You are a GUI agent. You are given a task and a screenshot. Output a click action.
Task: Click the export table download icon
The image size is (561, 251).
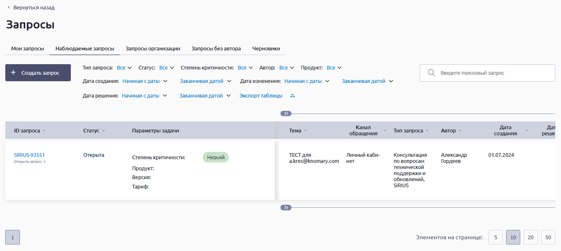[x=292, y=96]
